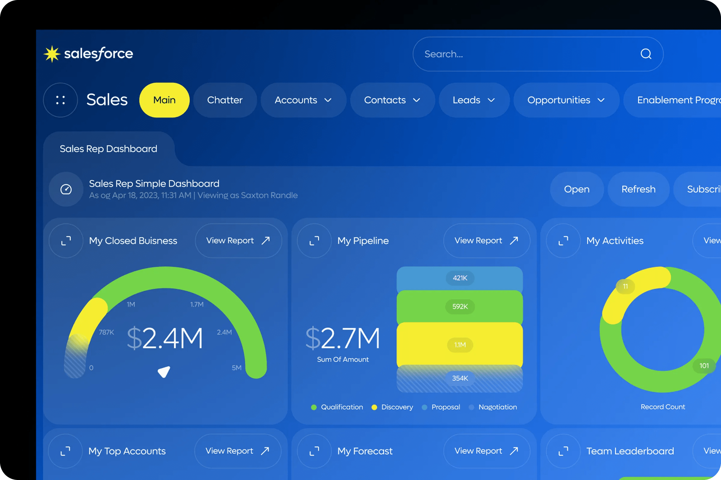Viewport: 721px width, 480px height.
Task: Expand the My Top Accounts widget
Action: 65,451
